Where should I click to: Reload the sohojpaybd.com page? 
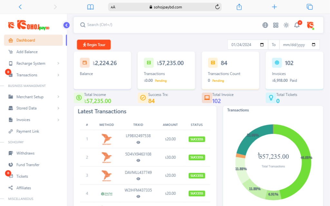(x=217, y=7)
